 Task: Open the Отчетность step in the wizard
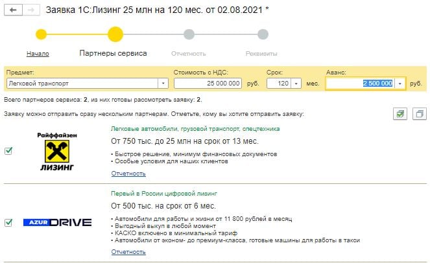point(188,54)
